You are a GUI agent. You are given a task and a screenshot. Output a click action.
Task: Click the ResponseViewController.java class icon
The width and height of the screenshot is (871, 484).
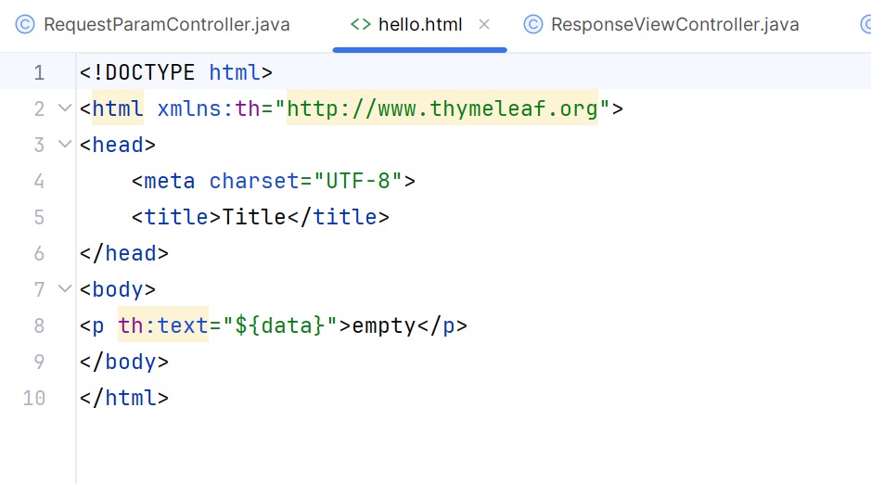[x=533, y=24]
